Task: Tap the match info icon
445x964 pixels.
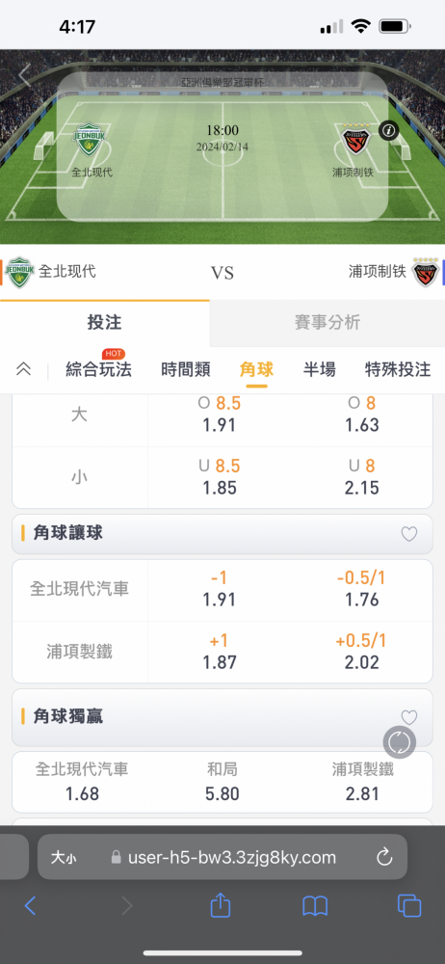Action: 388,130
